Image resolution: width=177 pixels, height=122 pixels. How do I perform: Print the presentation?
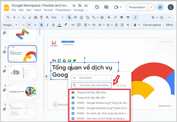(x=36, y=17)
